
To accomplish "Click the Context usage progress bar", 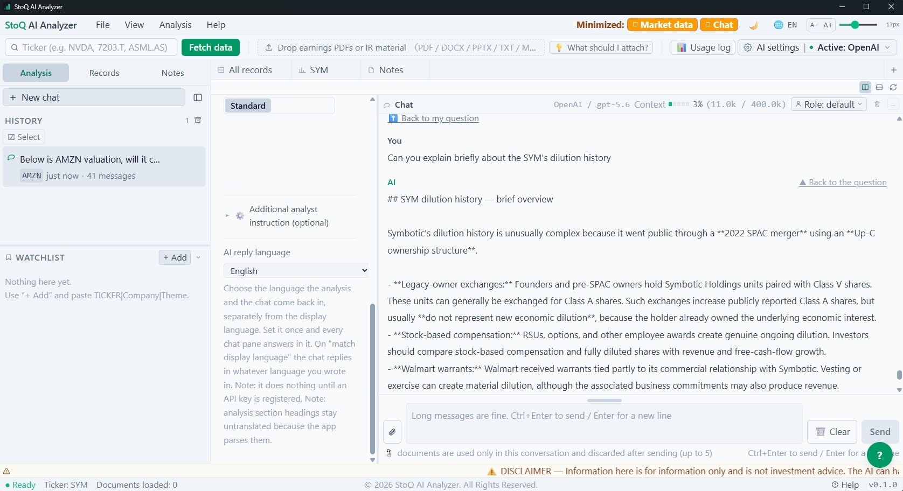I will click(678, 104).
